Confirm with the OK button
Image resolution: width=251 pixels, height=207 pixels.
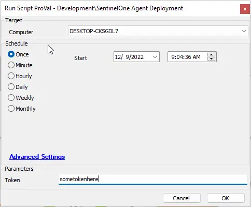pos(226,198)
